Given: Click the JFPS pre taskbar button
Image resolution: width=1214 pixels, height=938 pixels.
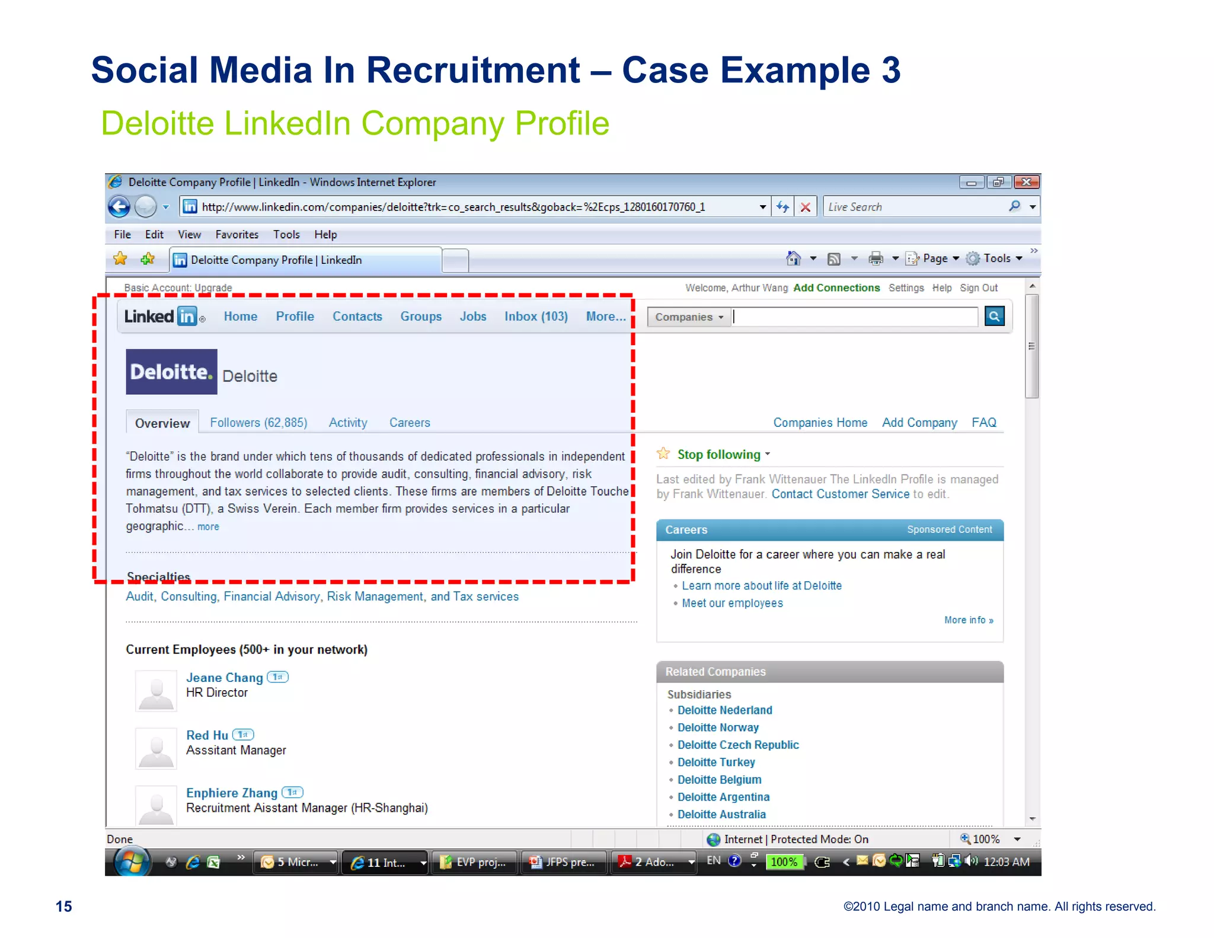Looking at the screenshot, I should coord(564,862).
